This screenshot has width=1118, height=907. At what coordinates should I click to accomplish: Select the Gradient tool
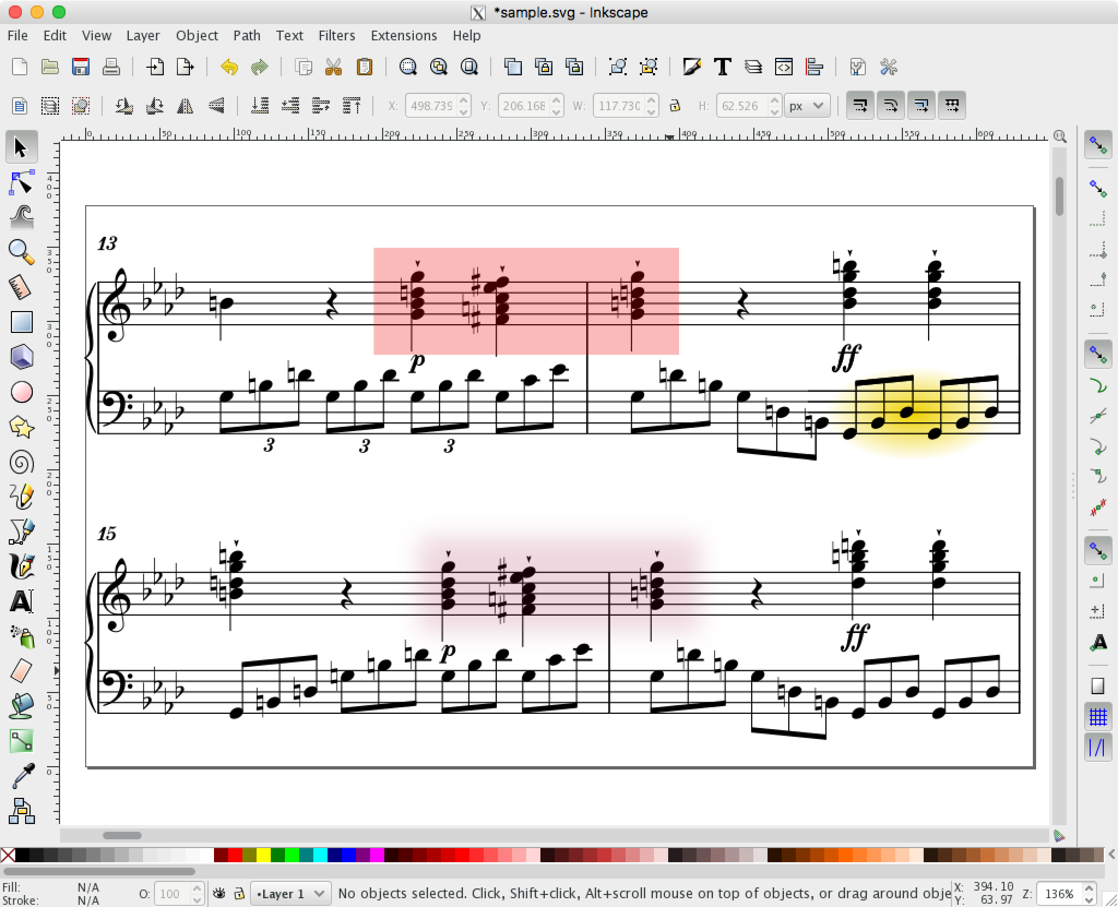coord(21,741)
